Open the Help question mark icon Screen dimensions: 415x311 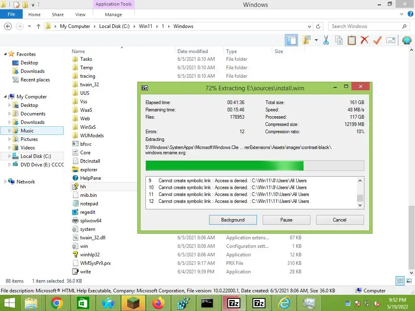(411, 14)
